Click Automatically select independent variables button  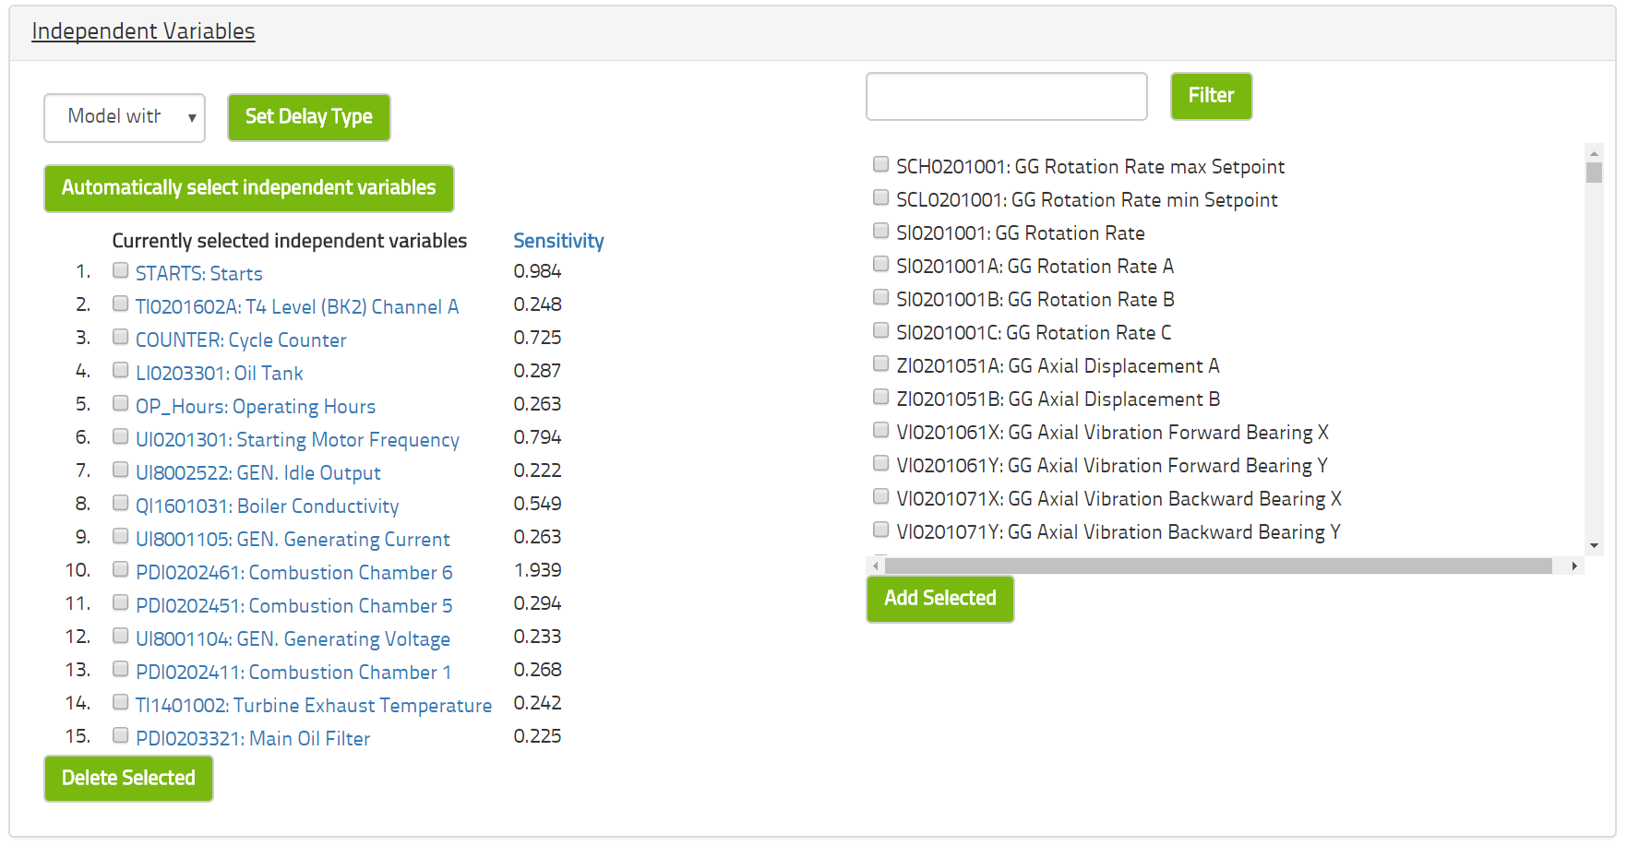point(249,188)
